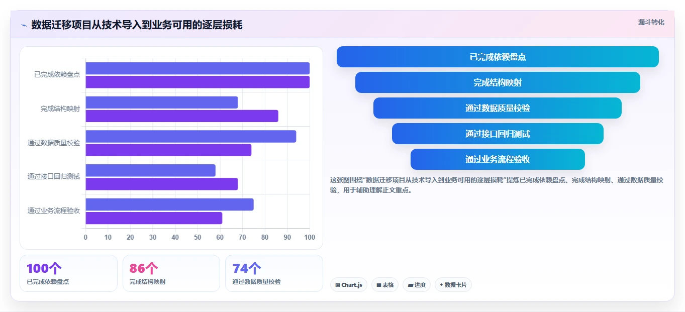Click the 进度 tag chip
Screen dimensions: 685x312
pyautogui.click(x=417, y=285)
